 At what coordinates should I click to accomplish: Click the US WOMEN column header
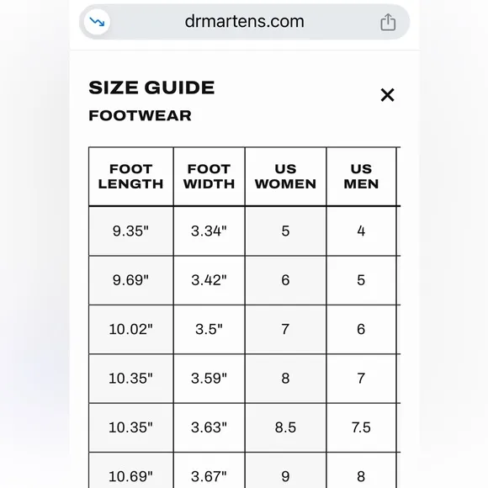(286, 177)
